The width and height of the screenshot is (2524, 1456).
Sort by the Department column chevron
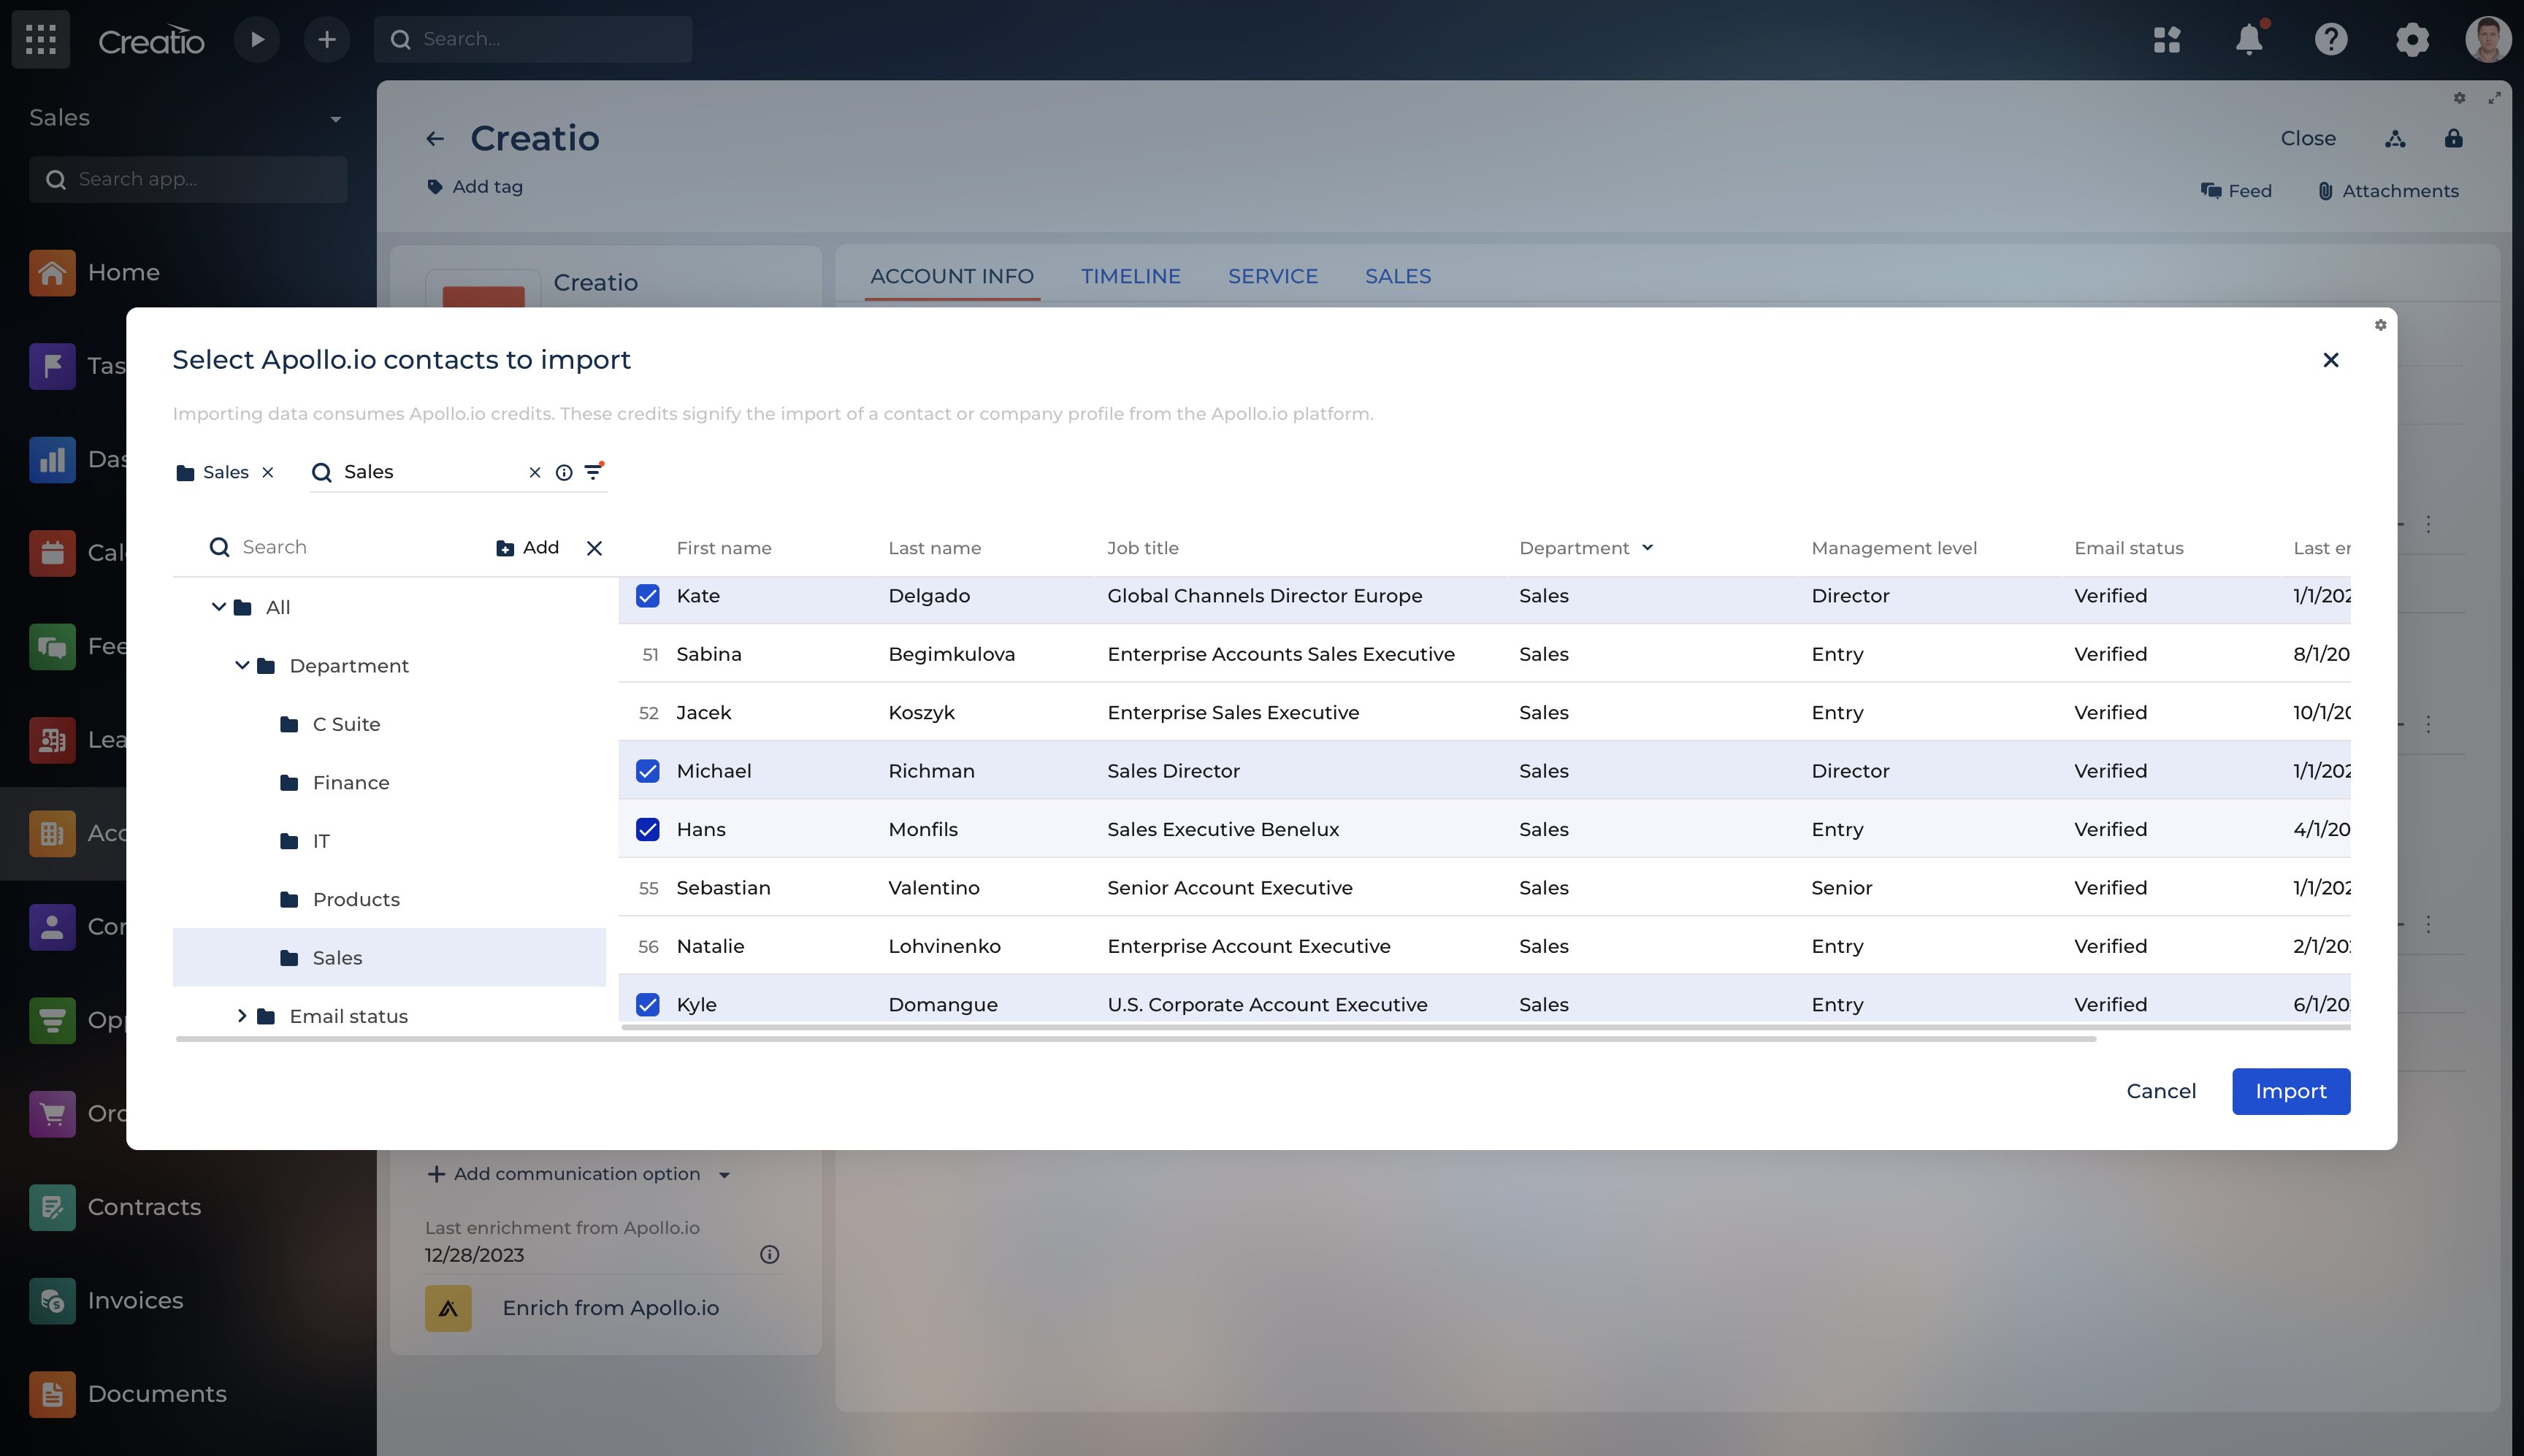click(x=1648, y=547)
